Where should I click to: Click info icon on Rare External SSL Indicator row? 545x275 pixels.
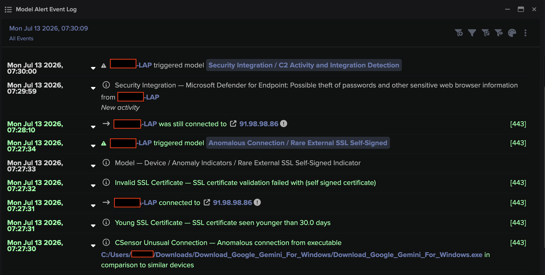coord(106,163)
